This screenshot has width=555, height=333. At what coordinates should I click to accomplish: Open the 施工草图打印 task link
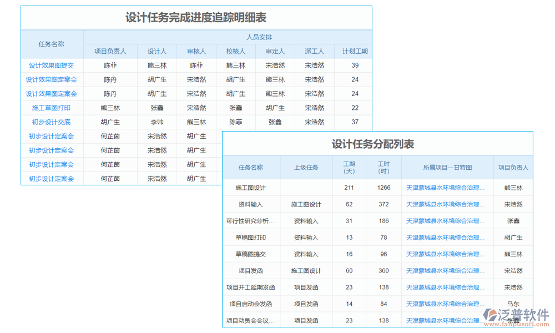pos(50,108)
